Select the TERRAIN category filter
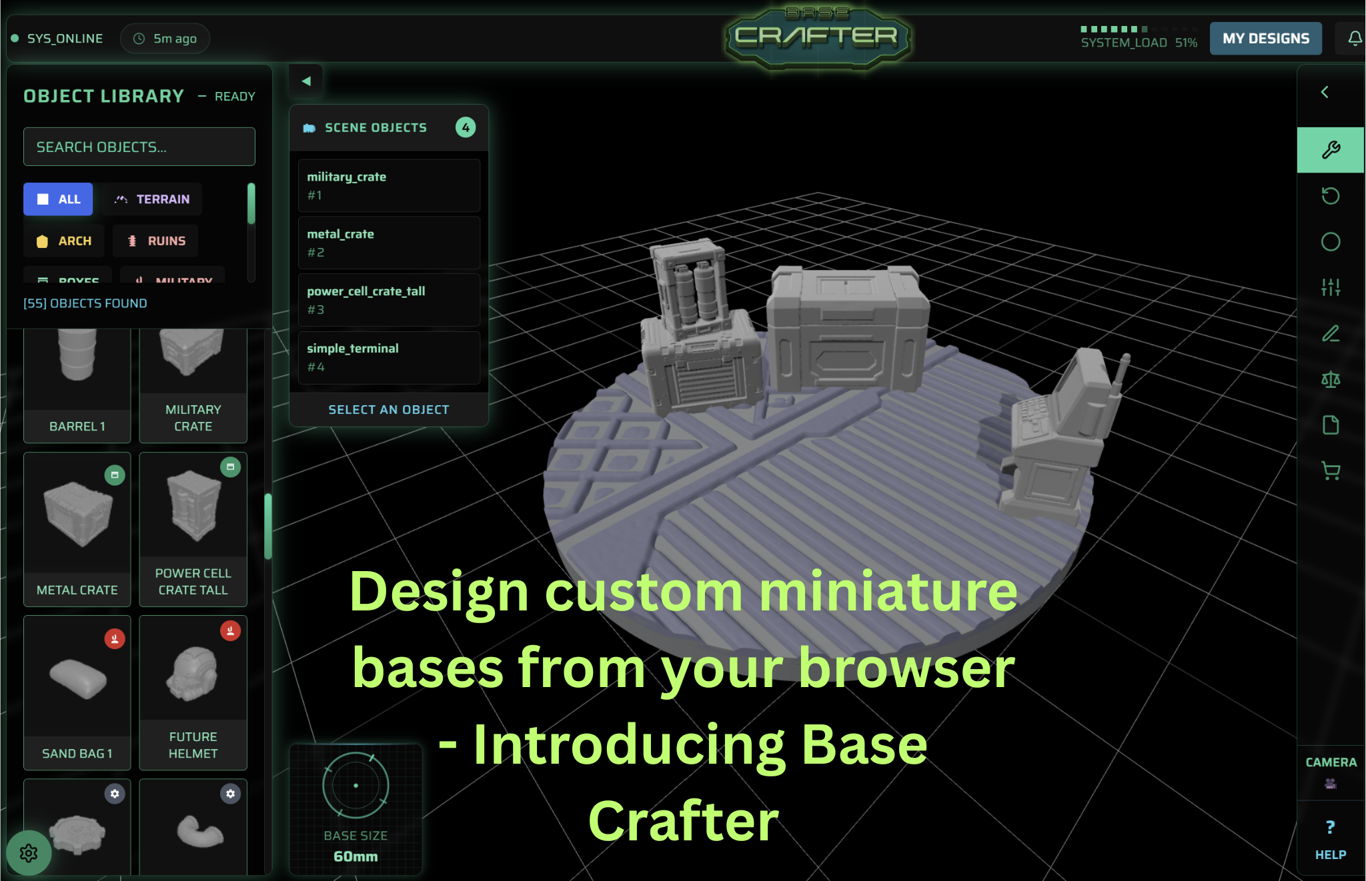This screenshot has width=1366, height=881. click(x=152, y=199)
